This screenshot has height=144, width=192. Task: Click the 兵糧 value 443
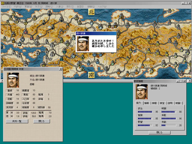(x=18, y=95)
